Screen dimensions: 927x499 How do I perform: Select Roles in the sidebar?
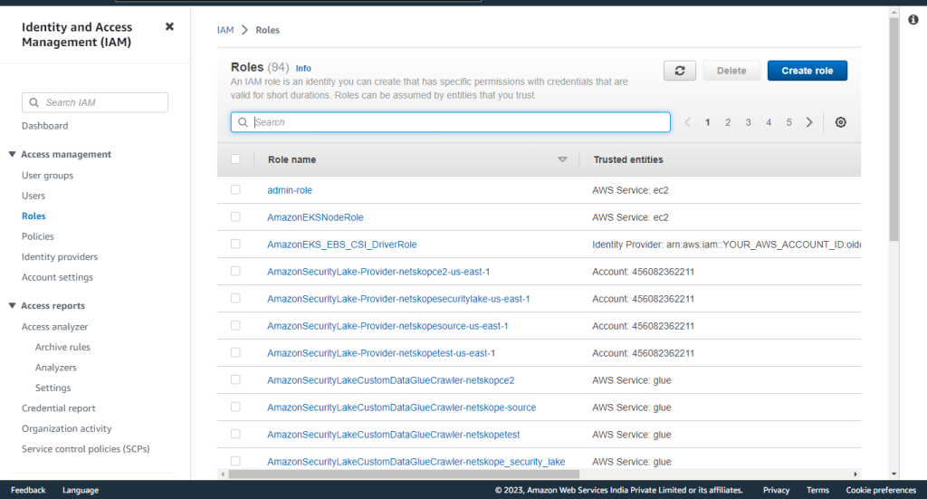click(x=33, y=216)
